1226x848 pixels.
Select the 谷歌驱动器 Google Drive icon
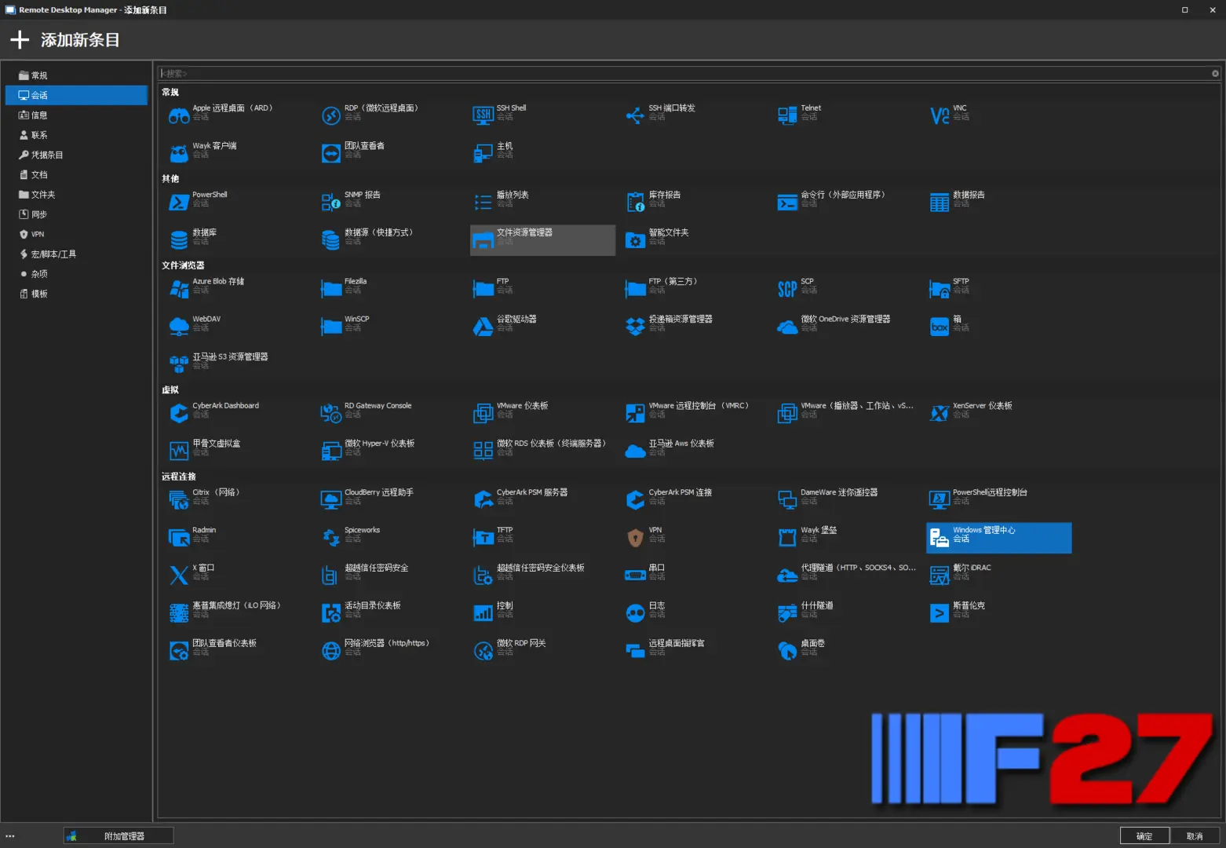point(483,327)
